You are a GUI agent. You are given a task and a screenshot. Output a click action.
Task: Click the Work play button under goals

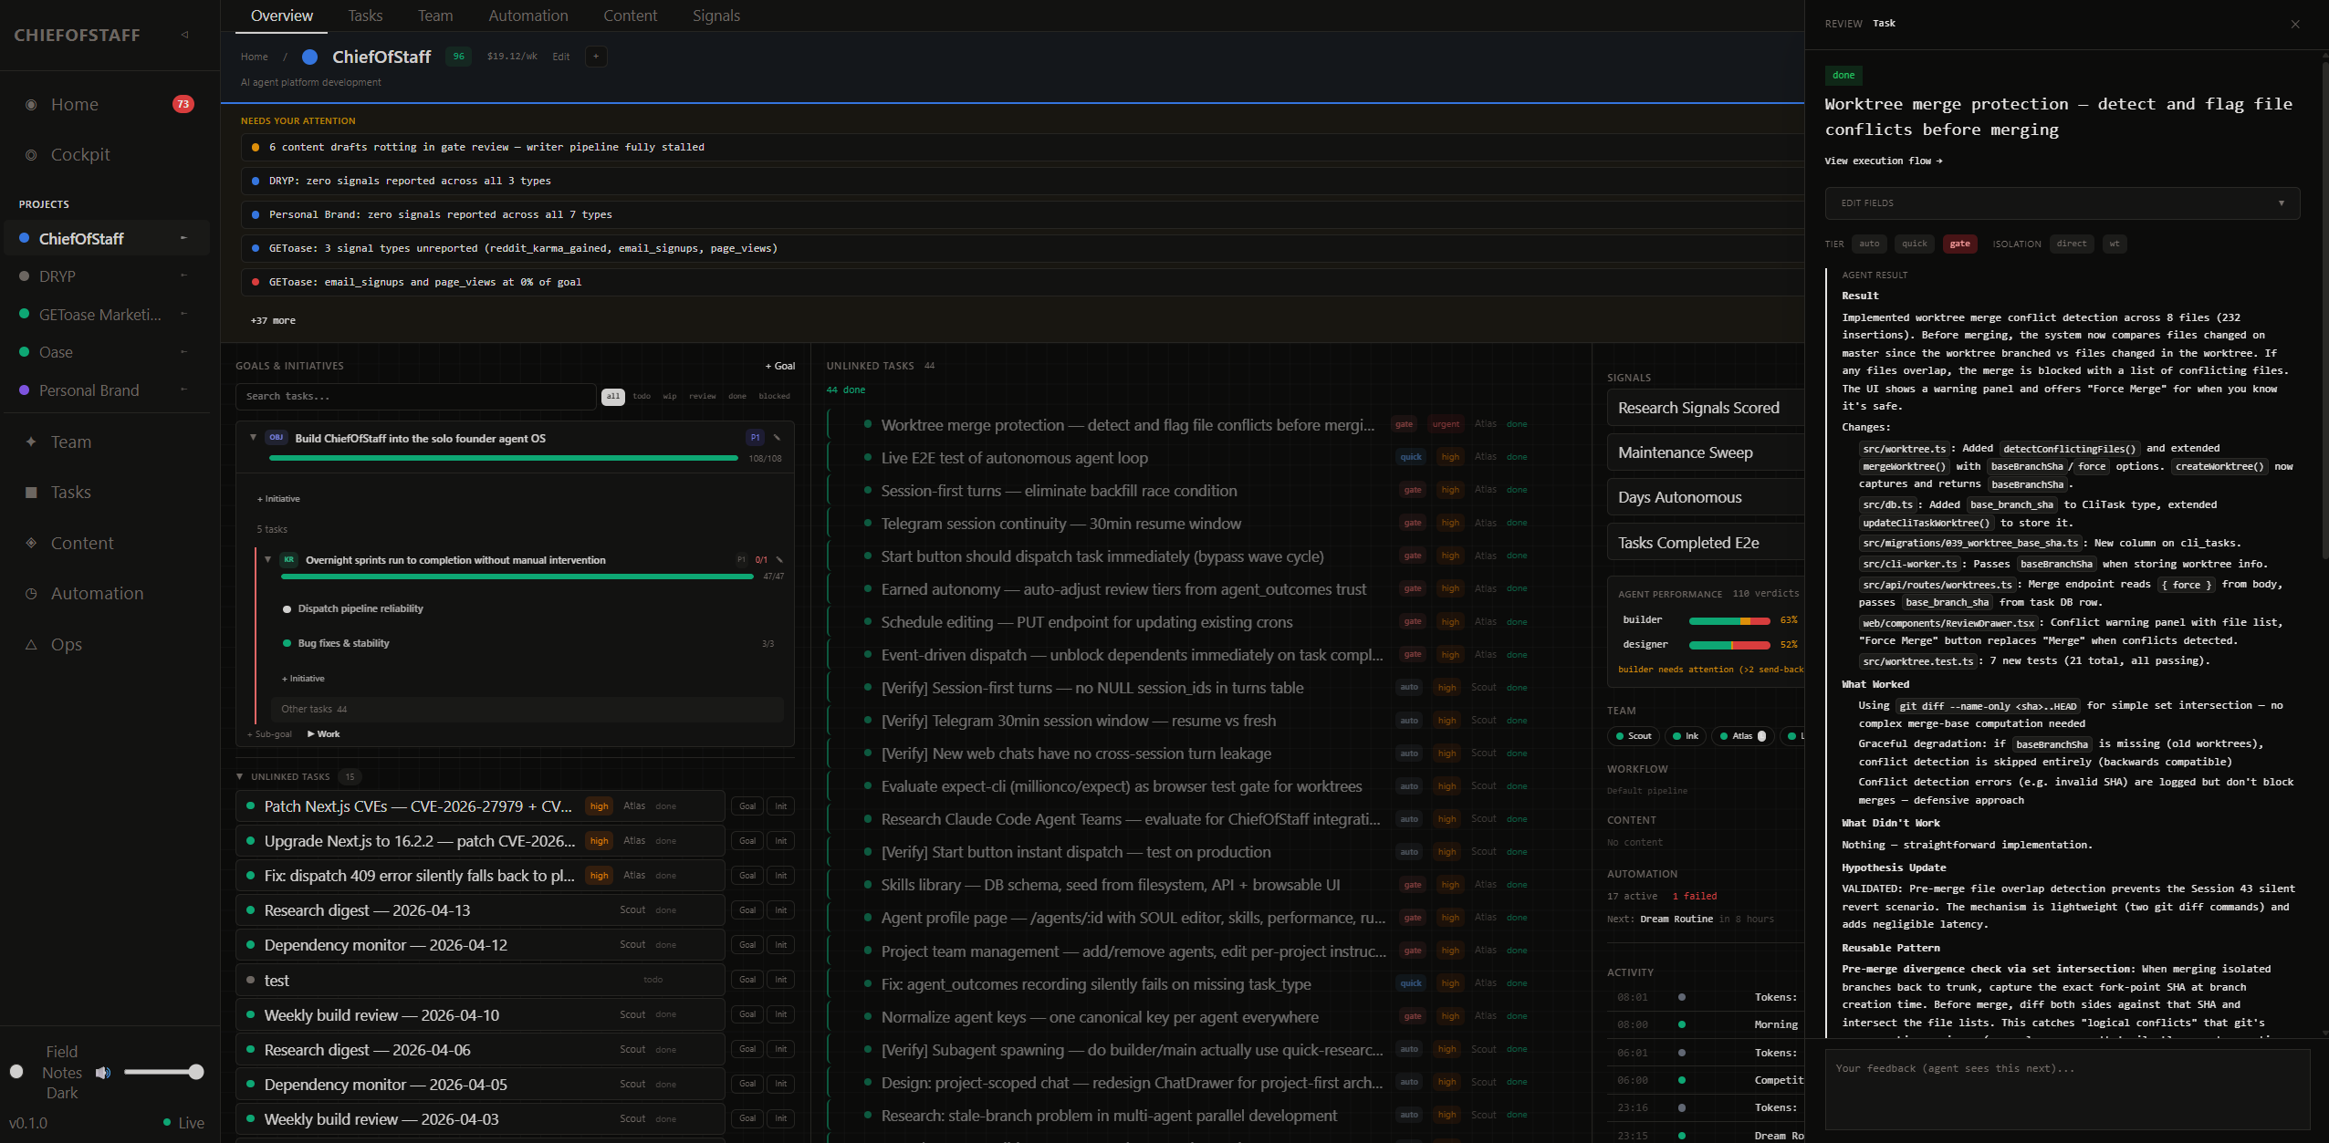(324, 734)
